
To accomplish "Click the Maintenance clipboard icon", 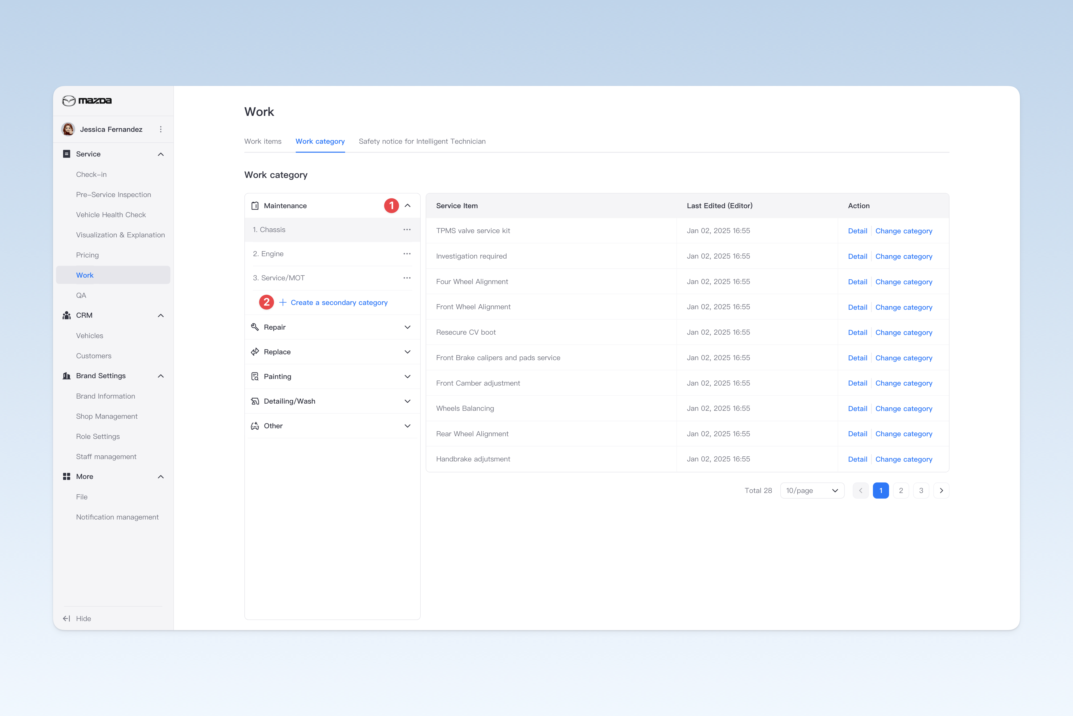I will coord(255,206).
